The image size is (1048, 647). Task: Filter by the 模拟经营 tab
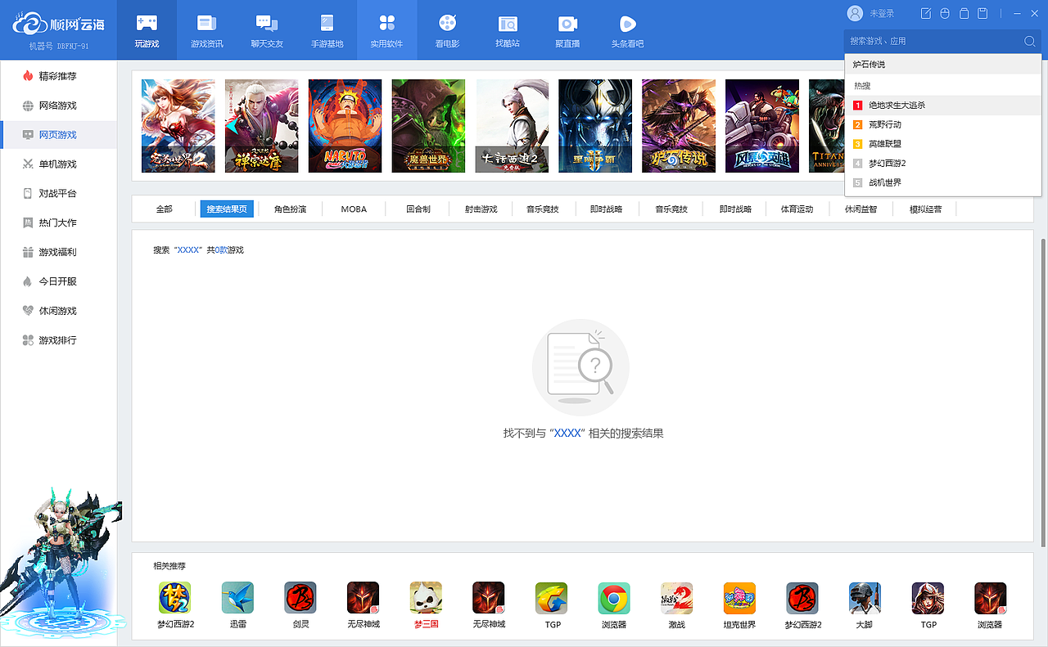point(926,209)
